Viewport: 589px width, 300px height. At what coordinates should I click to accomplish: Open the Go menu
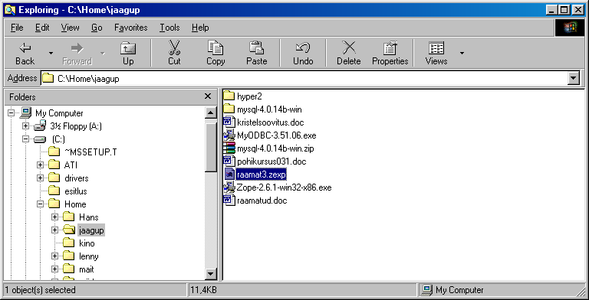click(x=97, y=28)
